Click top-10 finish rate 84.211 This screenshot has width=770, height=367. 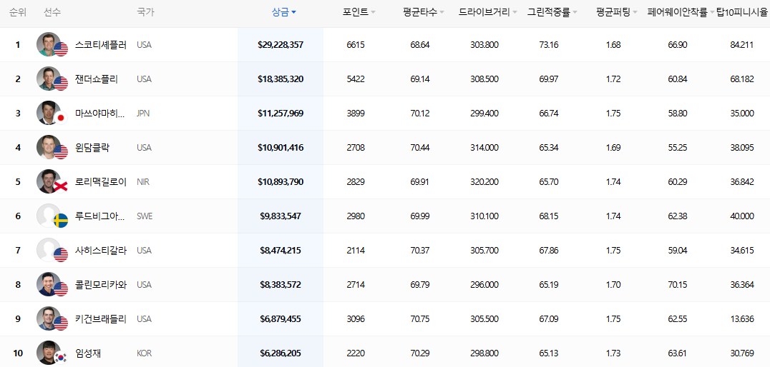click(x=742, y=44)
